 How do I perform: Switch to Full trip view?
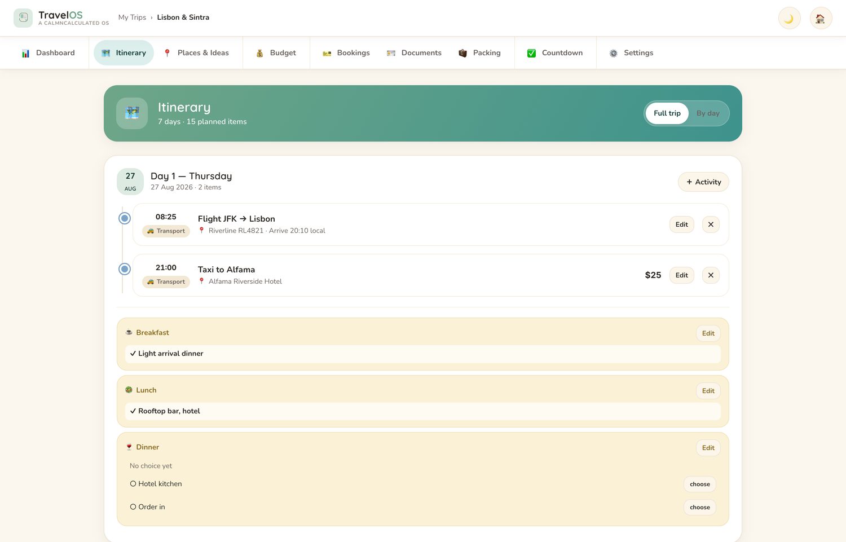[x=667, y=113]
